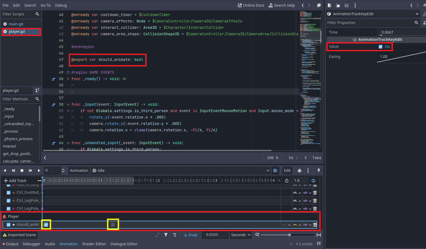Enable onion skinning
Image resolution: width=426 pixels, height=249 pixels.
(300, 171)
